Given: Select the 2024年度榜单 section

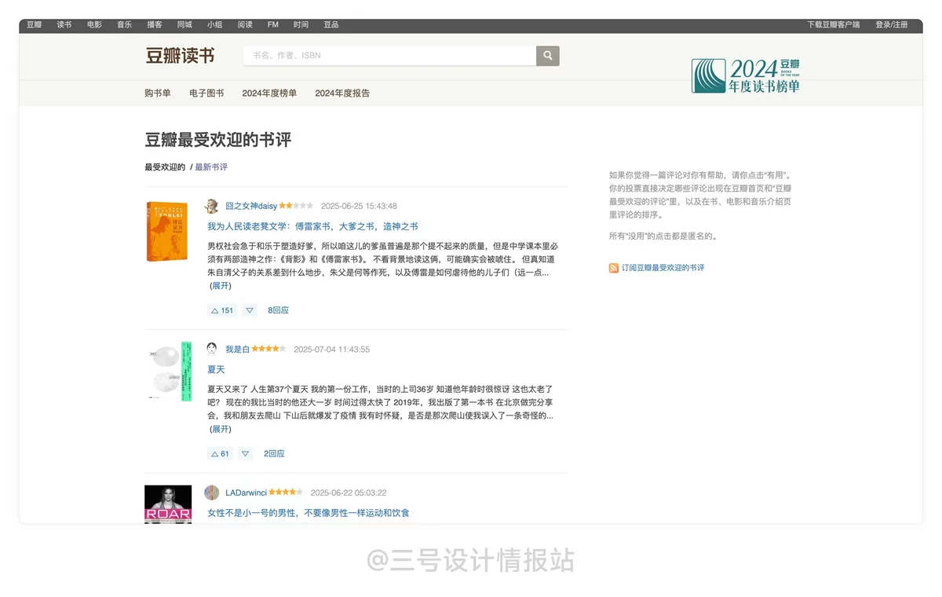Looking at the screenshot, I should [x=268, y=93].
